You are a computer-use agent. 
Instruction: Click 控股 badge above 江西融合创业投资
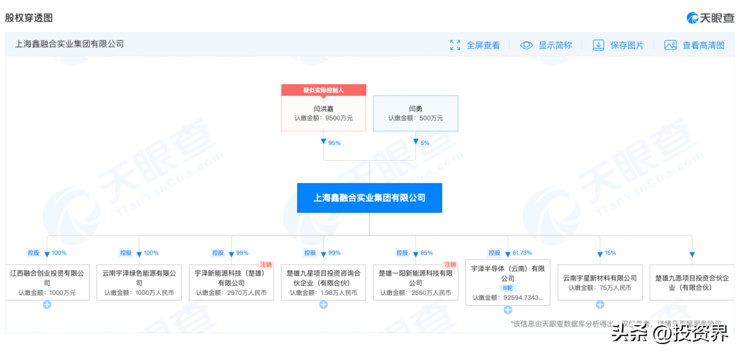[x=34, y=252]
